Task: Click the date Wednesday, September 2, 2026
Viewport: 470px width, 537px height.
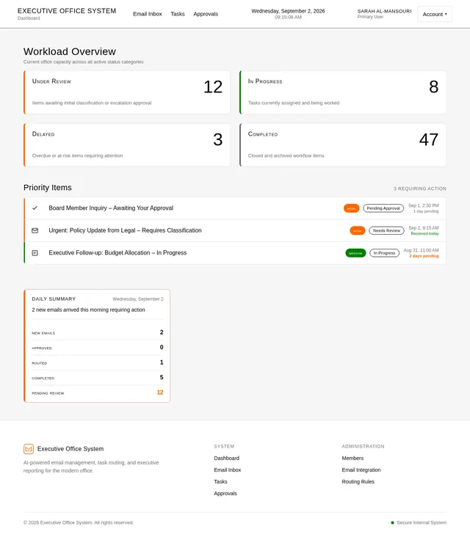Action: point(288,11)
